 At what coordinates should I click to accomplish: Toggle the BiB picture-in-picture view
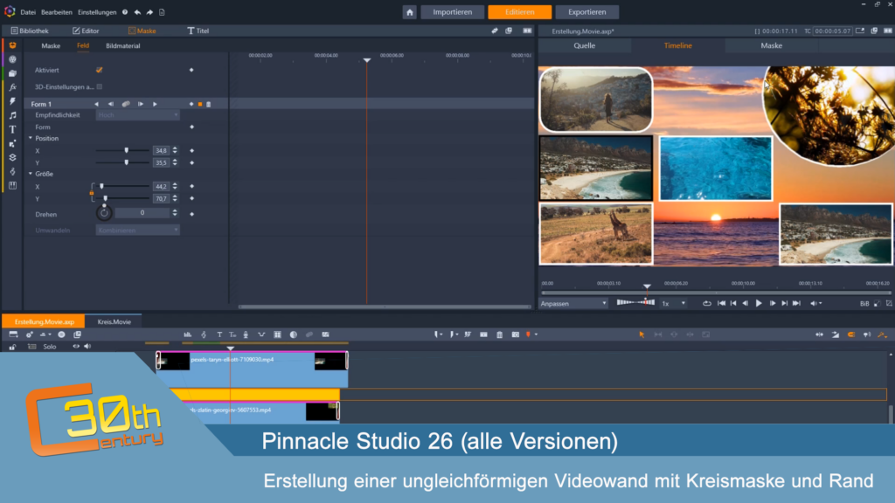click(x=864, y=304)
